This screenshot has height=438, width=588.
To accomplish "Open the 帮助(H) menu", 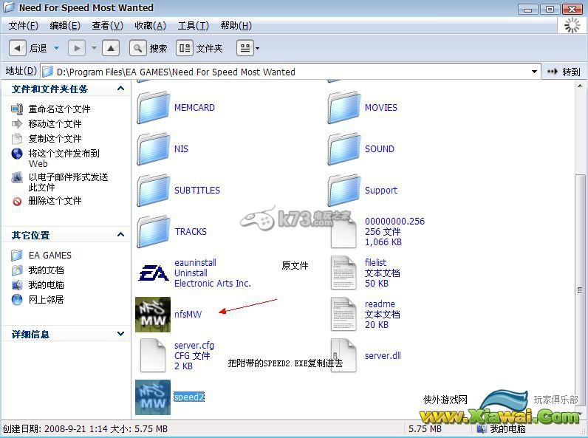I will (x=236, y=26).
